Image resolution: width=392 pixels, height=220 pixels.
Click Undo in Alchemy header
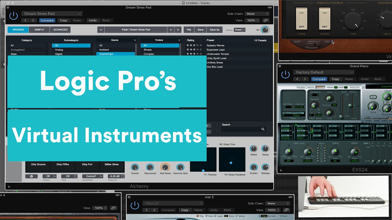coord(93,20)
